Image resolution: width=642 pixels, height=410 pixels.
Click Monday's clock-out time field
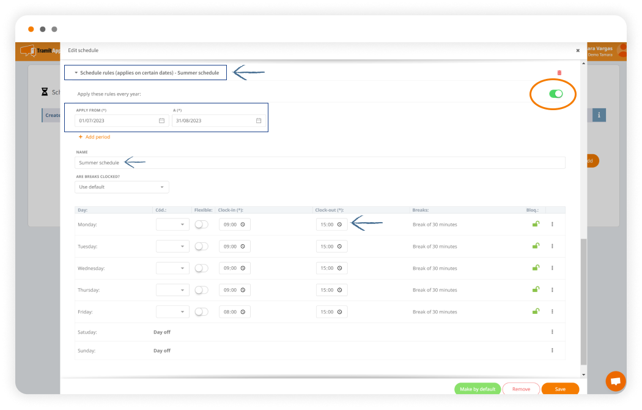331,225
